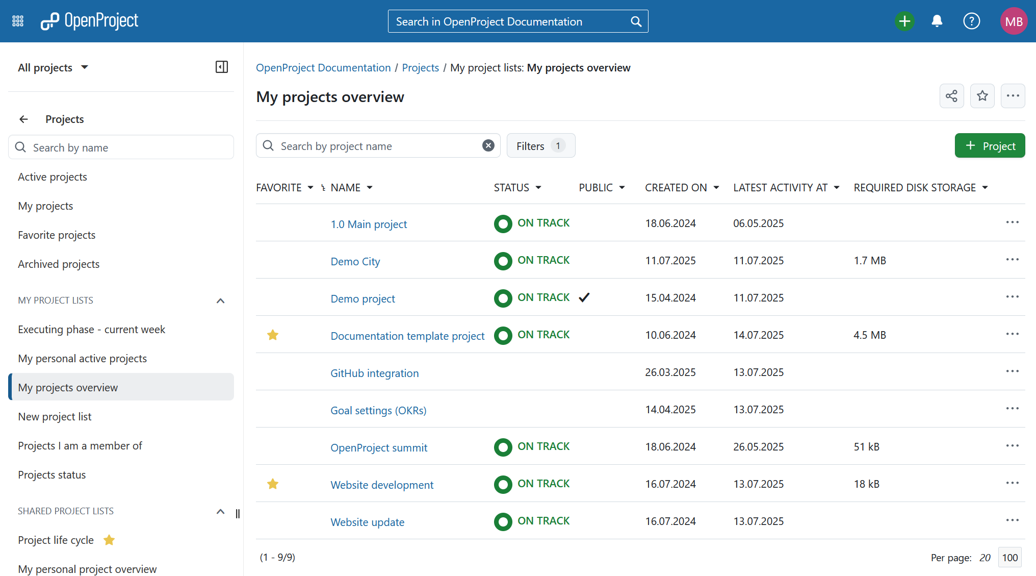The height and width of the screenshot is (576, 1036).
Task: Focus the top documentation search box
Action: pyautogui.click(x=518, y=21)
